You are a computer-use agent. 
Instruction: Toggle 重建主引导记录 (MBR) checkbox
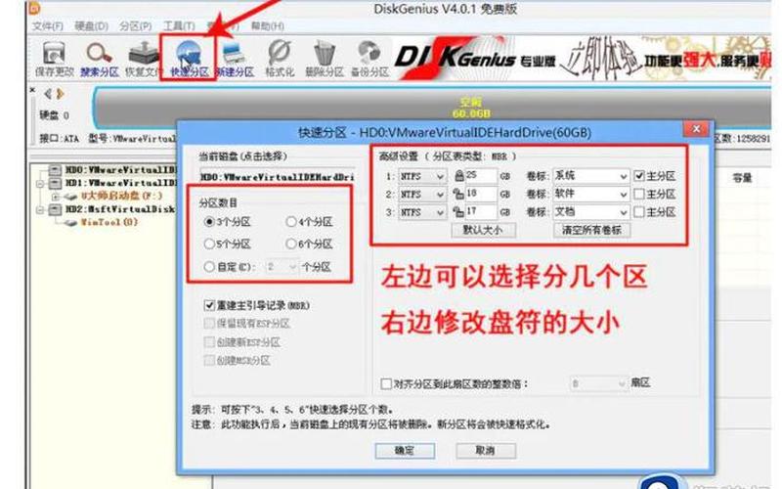(209, 305)
